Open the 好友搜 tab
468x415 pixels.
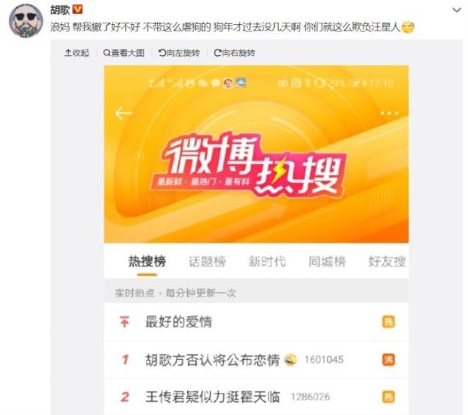pos(387,262)
